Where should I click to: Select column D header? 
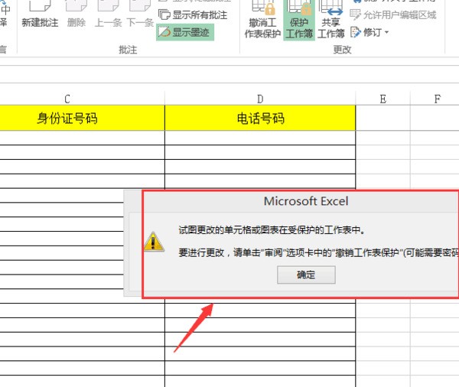260,99
